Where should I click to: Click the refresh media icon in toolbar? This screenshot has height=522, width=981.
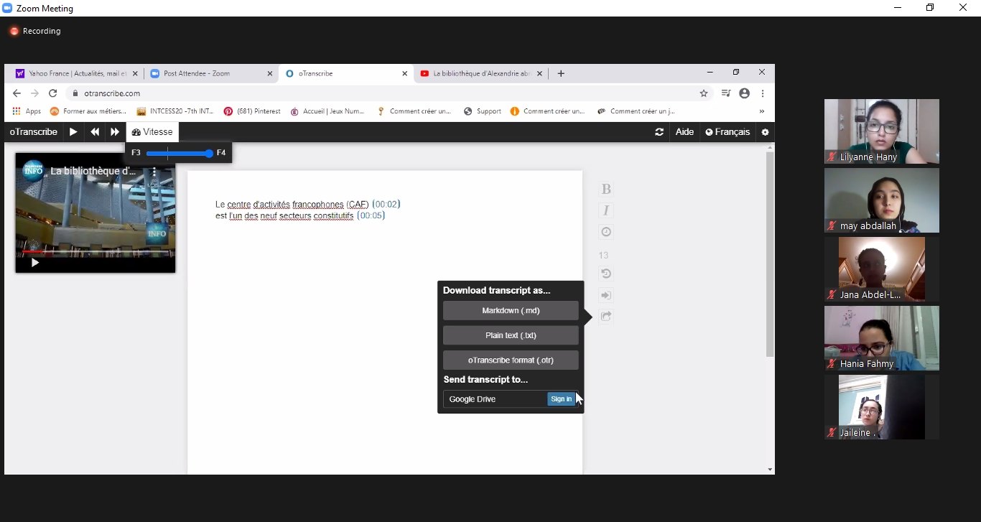click(x=659, y=132)
